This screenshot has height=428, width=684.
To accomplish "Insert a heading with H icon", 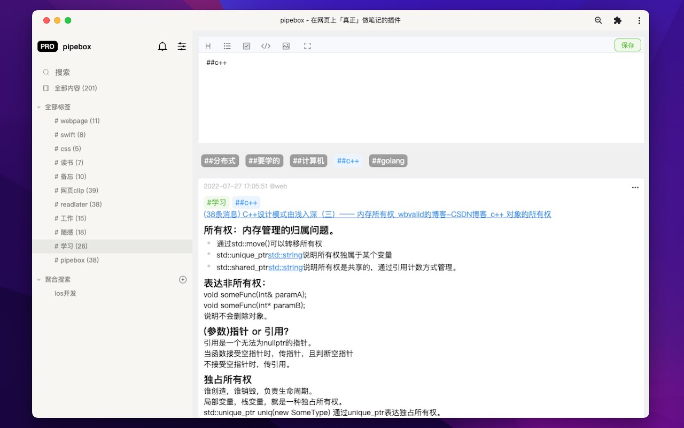I will coord(208,46).
